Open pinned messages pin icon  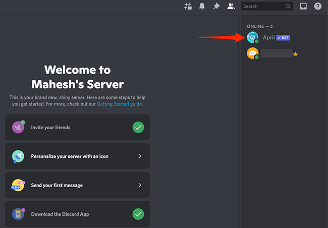coord(216,6)
